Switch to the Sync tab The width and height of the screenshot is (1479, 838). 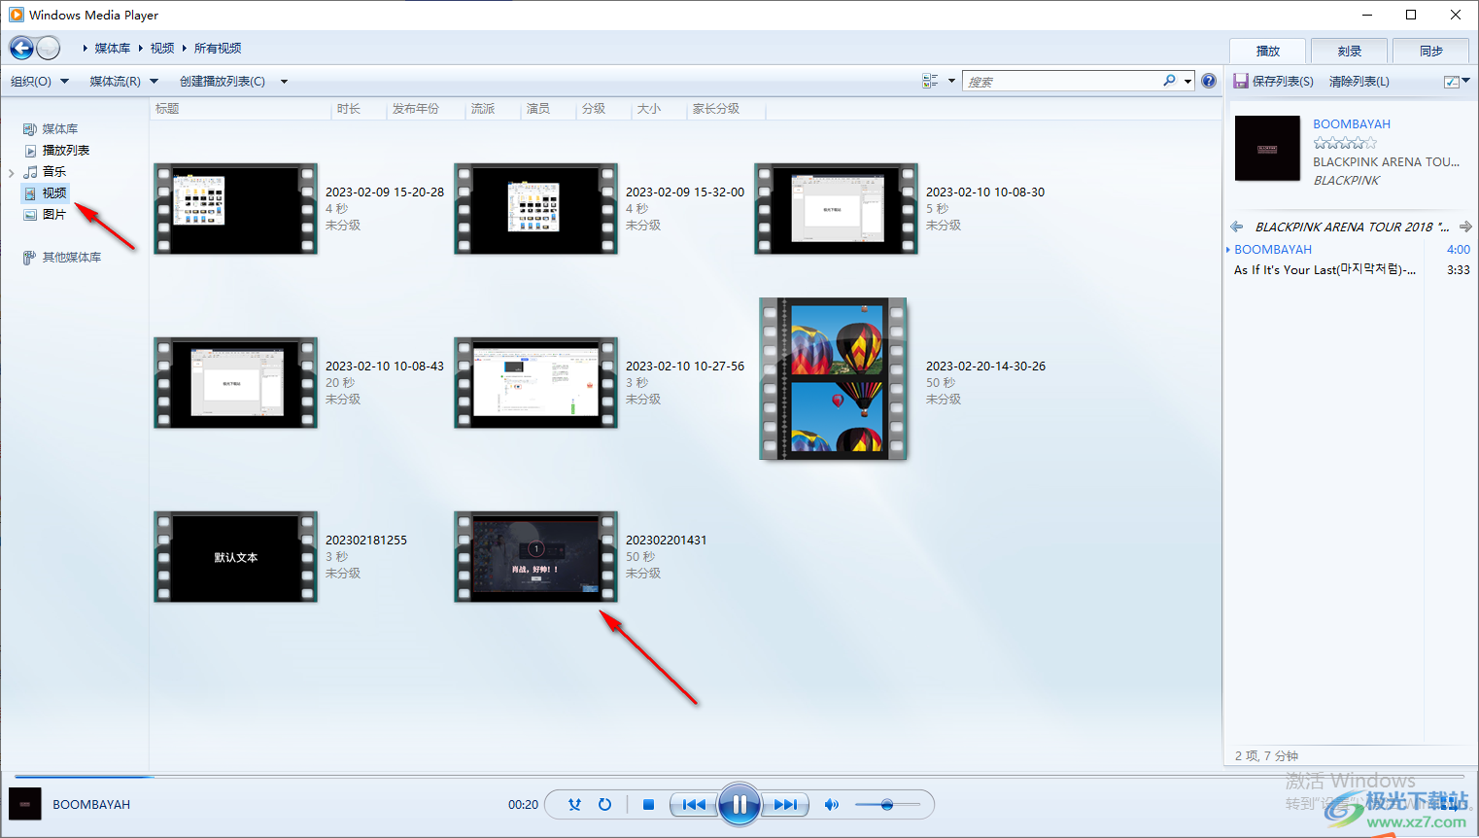pos(1430,52)
